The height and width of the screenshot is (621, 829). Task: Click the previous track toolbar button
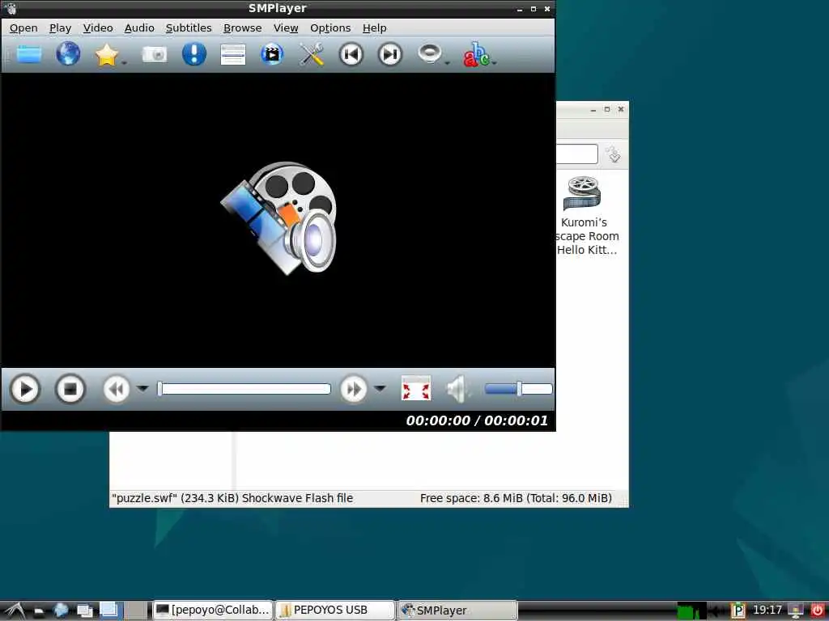351,54
